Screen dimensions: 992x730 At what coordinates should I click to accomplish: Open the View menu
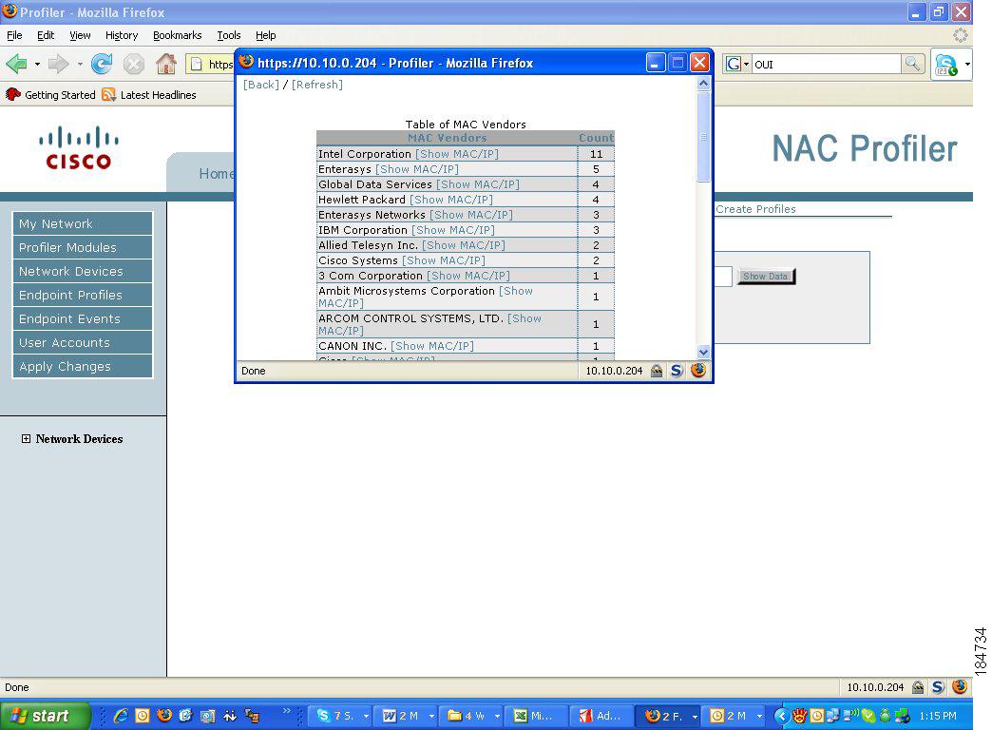coord(80,35)
